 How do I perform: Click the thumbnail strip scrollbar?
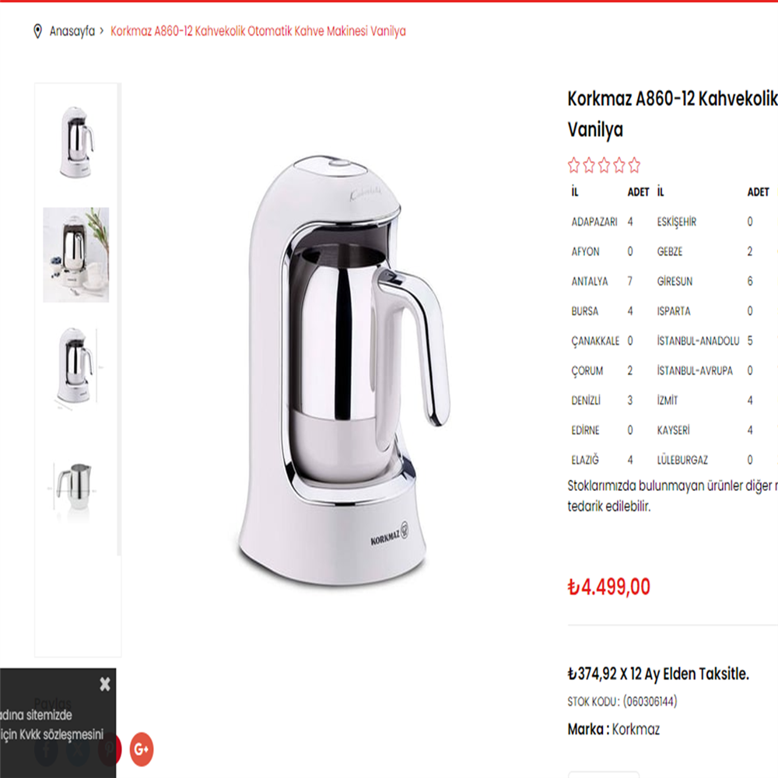click(x=119, y=320)
